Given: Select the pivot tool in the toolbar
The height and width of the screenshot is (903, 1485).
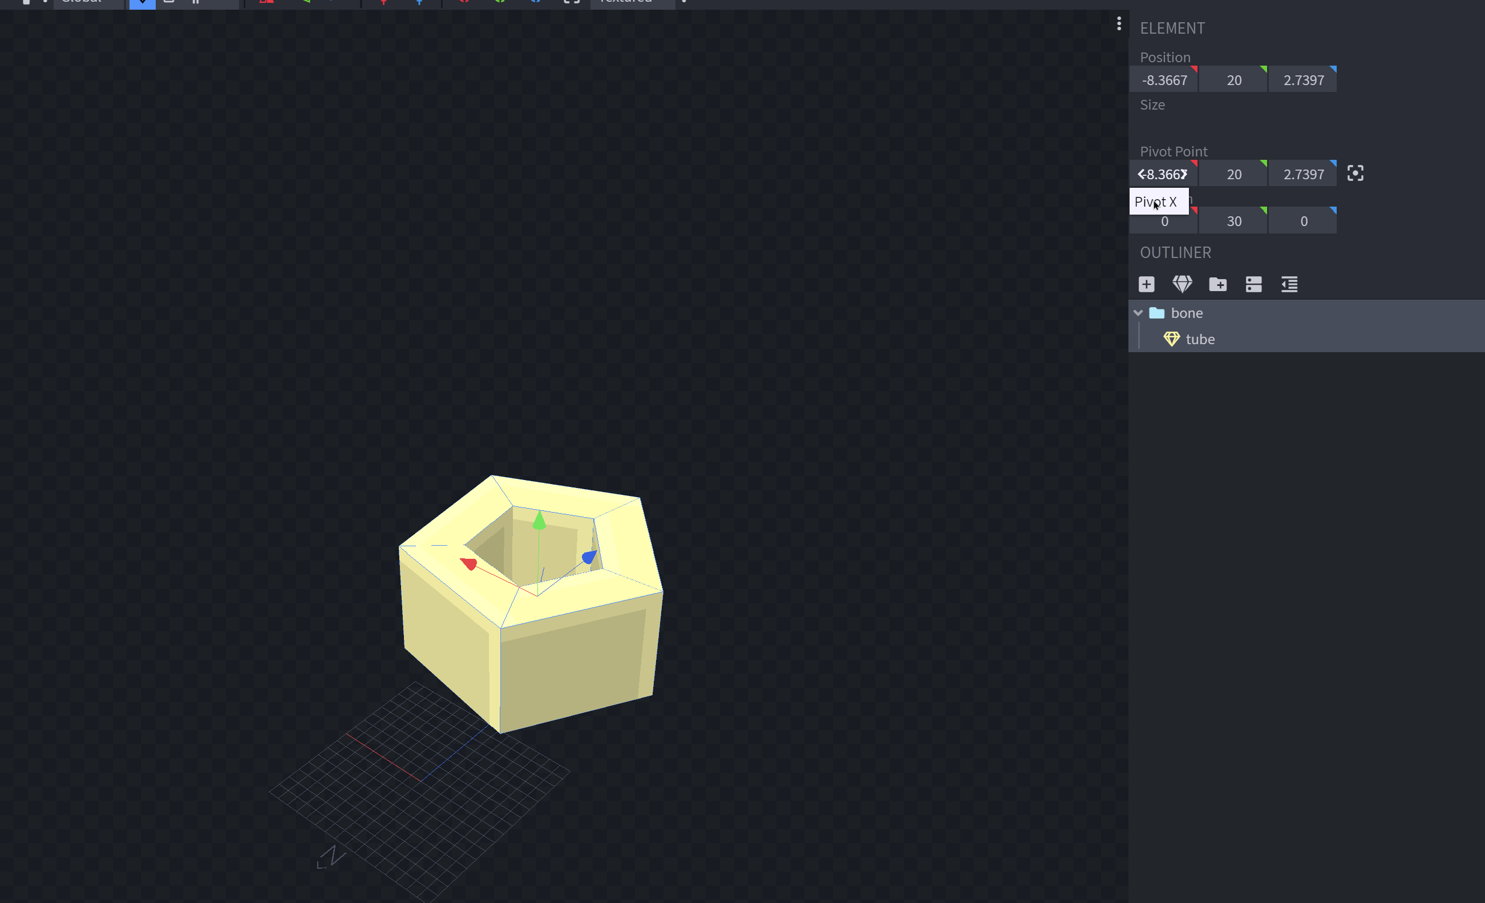Looking at the screenshot, I should tap(195, 2).
